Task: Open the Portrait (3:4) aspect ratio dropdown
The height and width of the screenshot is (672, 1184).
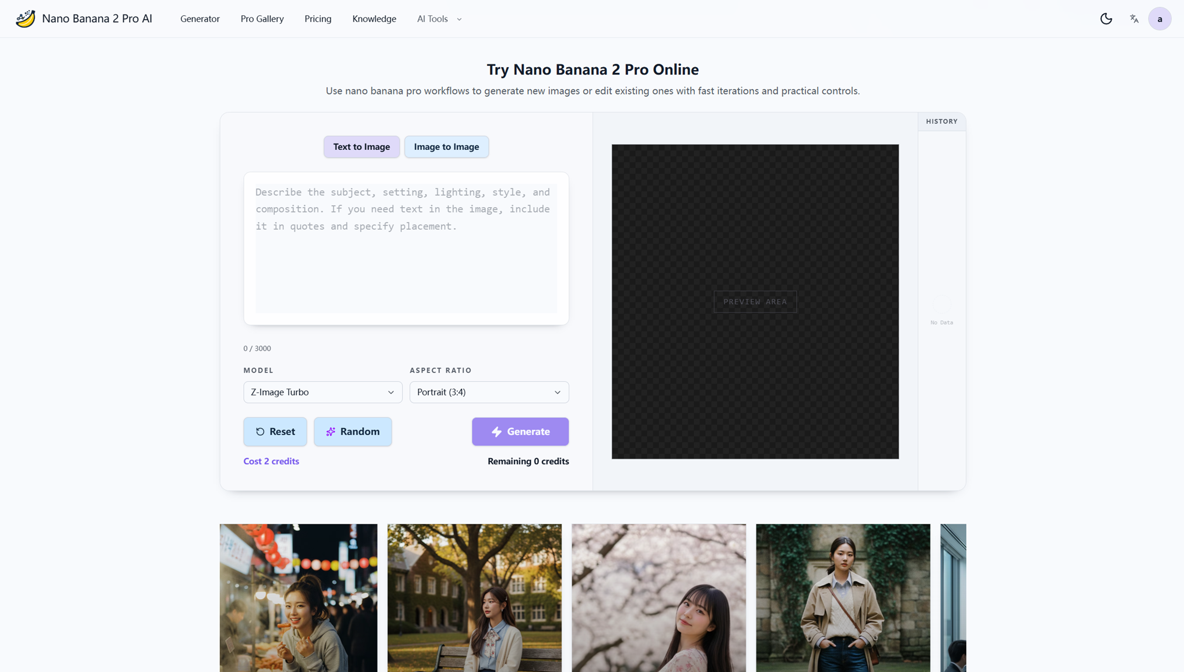Action: pos(489,392)
